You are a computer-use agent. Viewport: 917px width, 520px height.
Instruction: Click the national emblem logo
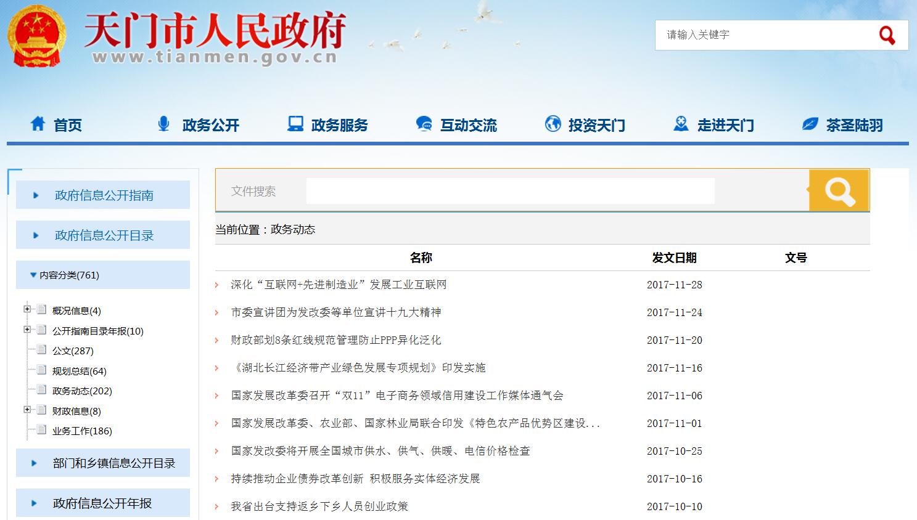[36, 36]
